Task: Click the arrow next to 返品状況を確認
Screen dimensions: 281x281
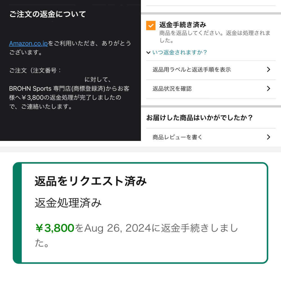Action: 268,89
